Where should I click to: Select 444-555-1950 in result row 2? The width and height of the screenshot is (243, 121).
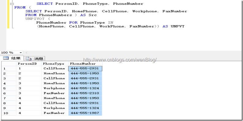click(85, 74)
